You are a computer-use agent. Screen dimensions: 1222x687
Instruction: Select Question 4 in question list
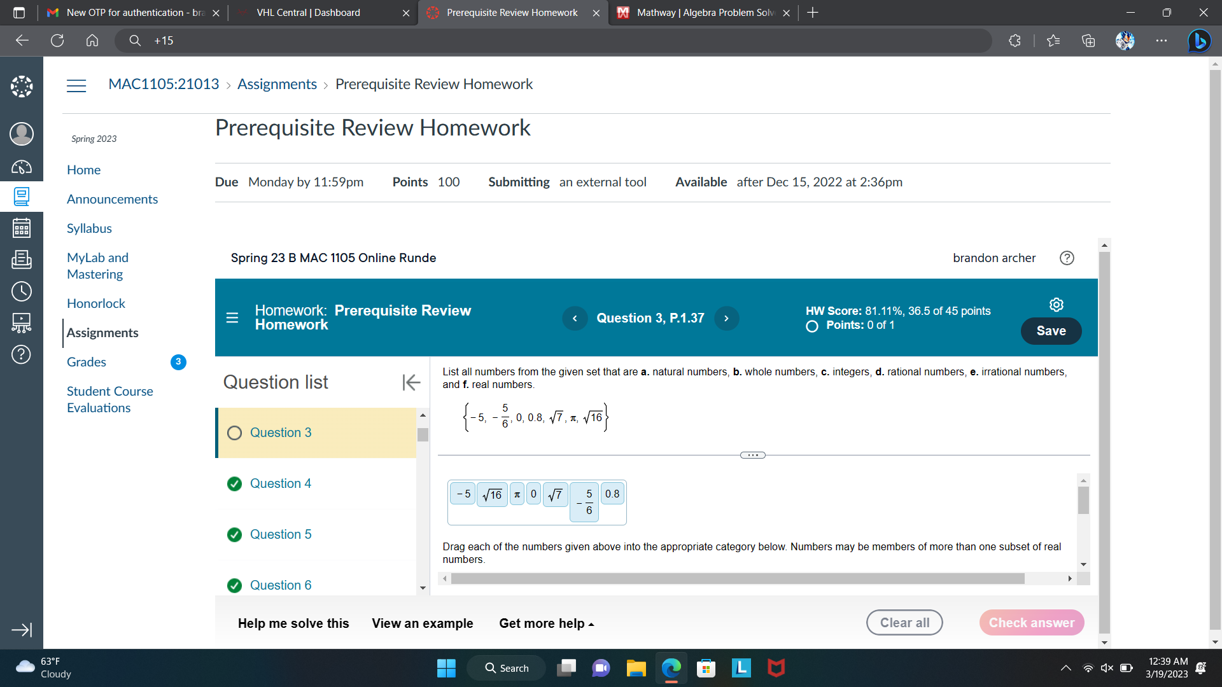click(280, 483)
